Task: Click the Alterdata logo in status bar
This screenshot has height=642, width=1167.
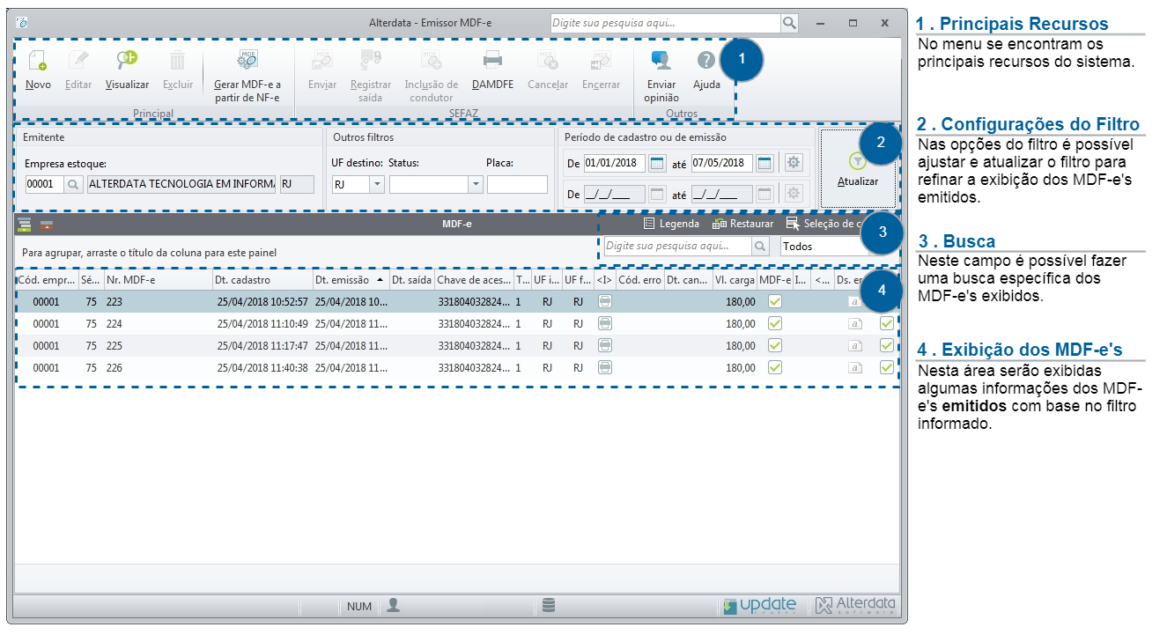Action: pos(855,605)
